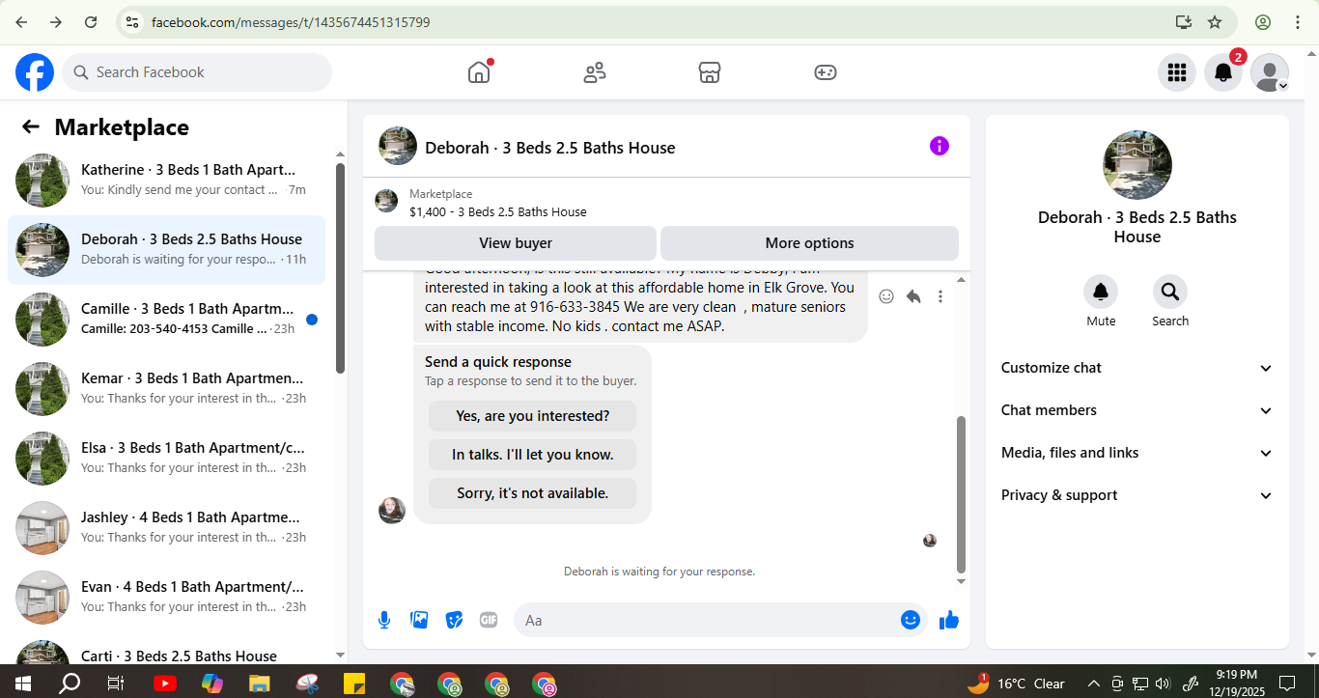Open the Friends icon in top navigation

(x=595, y=72)
